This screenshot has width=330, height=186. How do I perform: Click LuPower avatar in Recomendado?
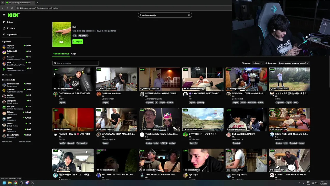tap(4, 90)
